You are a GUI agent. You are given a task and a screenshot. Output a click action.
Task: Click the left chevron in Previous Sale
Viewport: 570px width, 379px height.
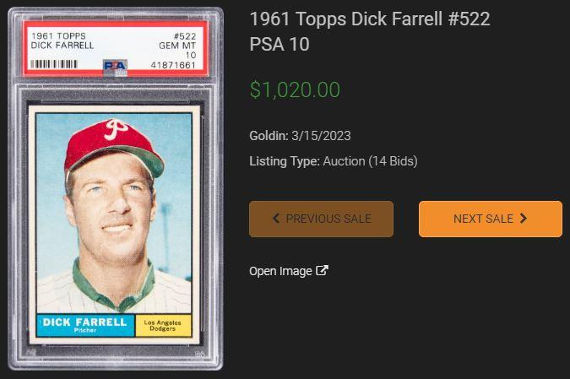pos(276,219)
